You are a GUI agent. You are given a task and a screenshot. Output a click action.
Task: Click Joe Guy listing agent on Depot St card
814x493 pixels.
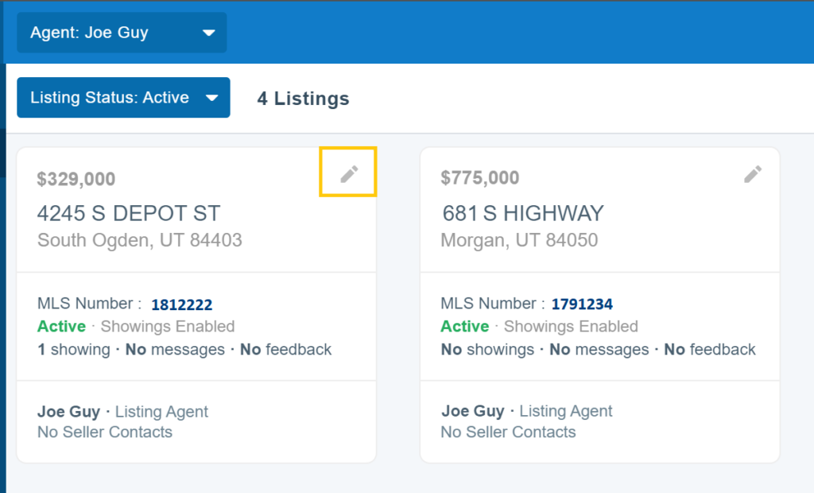pos(69,411)
